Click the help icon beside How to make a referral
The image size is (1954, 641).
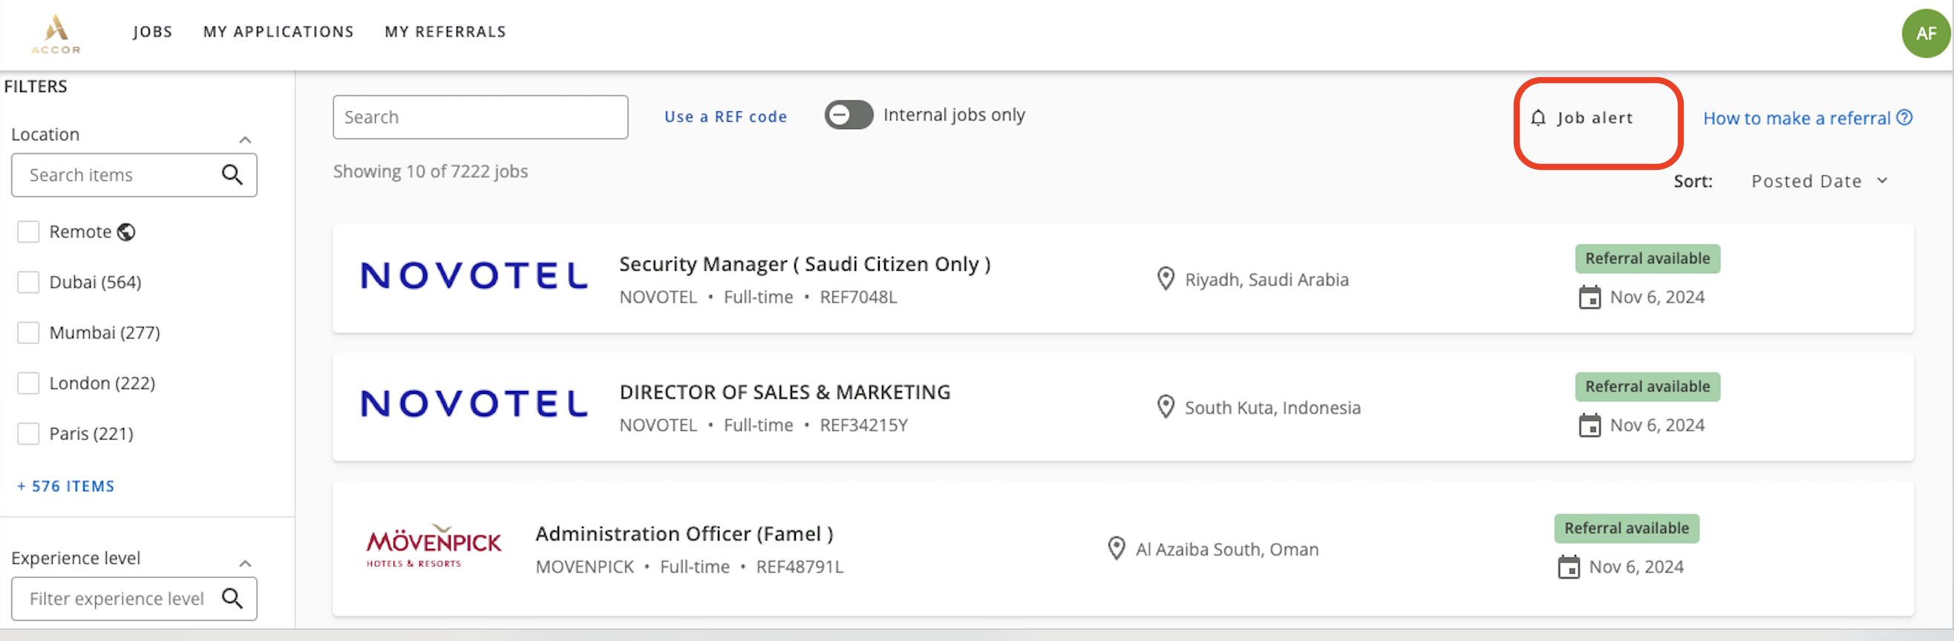pos(1904,117)
